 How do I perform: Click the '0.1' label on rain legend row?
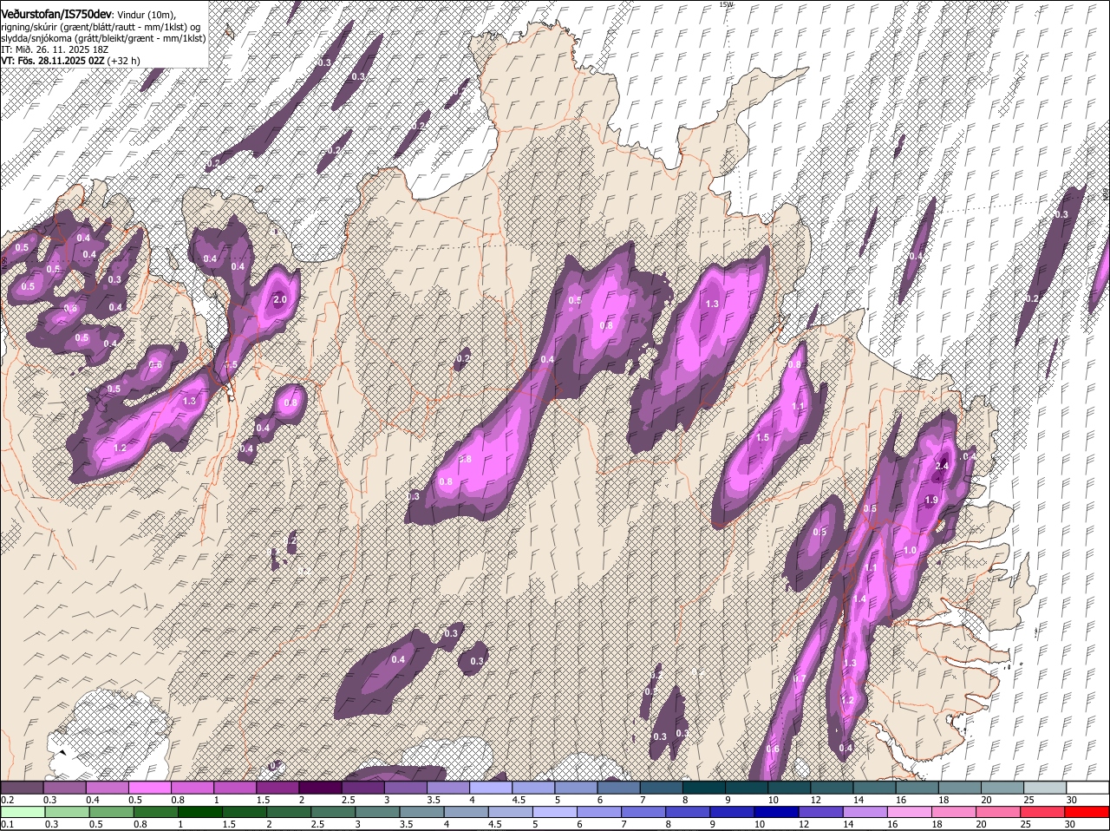pos(7,824)
